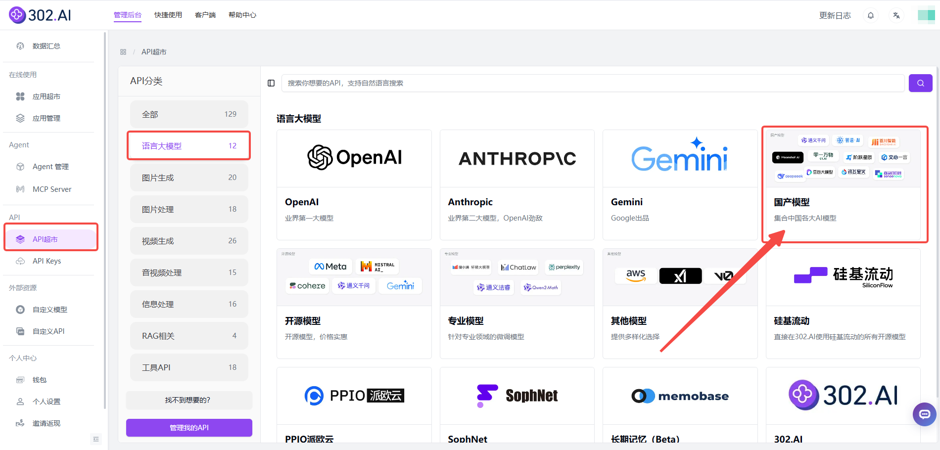Open the 302.AI model card

843,405
